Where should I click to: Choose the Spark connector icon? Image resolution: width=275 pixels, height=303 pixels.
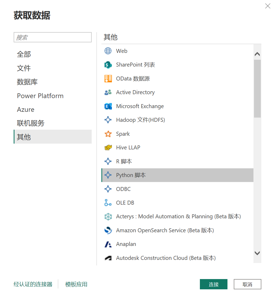pos(108,134)
